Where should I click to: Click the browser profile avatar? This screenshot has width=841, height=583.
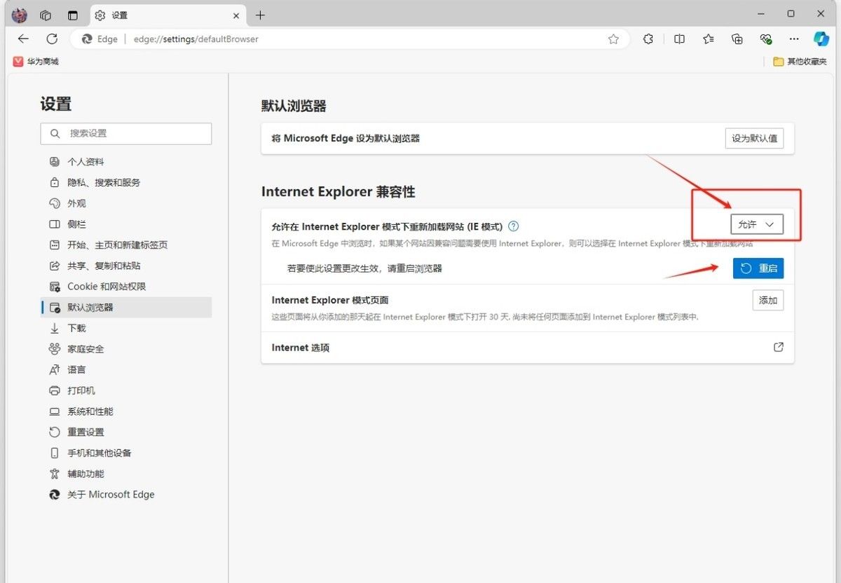pyautogui.click(x=18, y=15)
